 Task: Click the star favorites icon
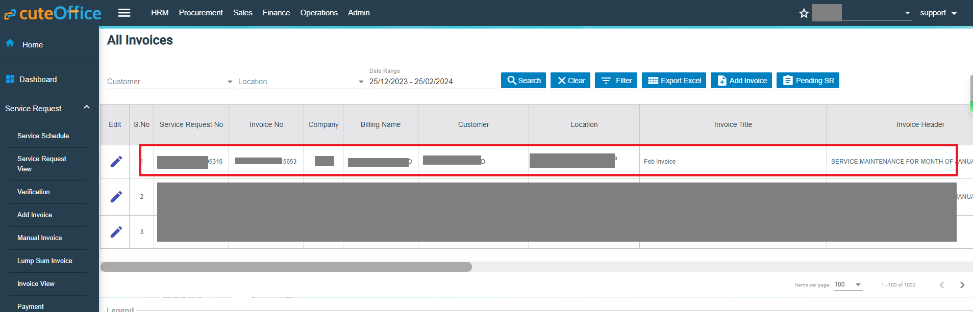(804, 13)
